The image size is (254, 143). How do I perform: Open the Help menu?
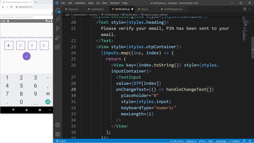(x=125, y=3)
